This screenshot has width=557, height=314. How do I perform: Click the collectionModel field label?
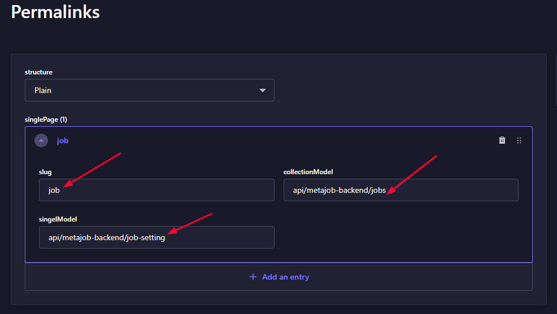pos(308,172)
